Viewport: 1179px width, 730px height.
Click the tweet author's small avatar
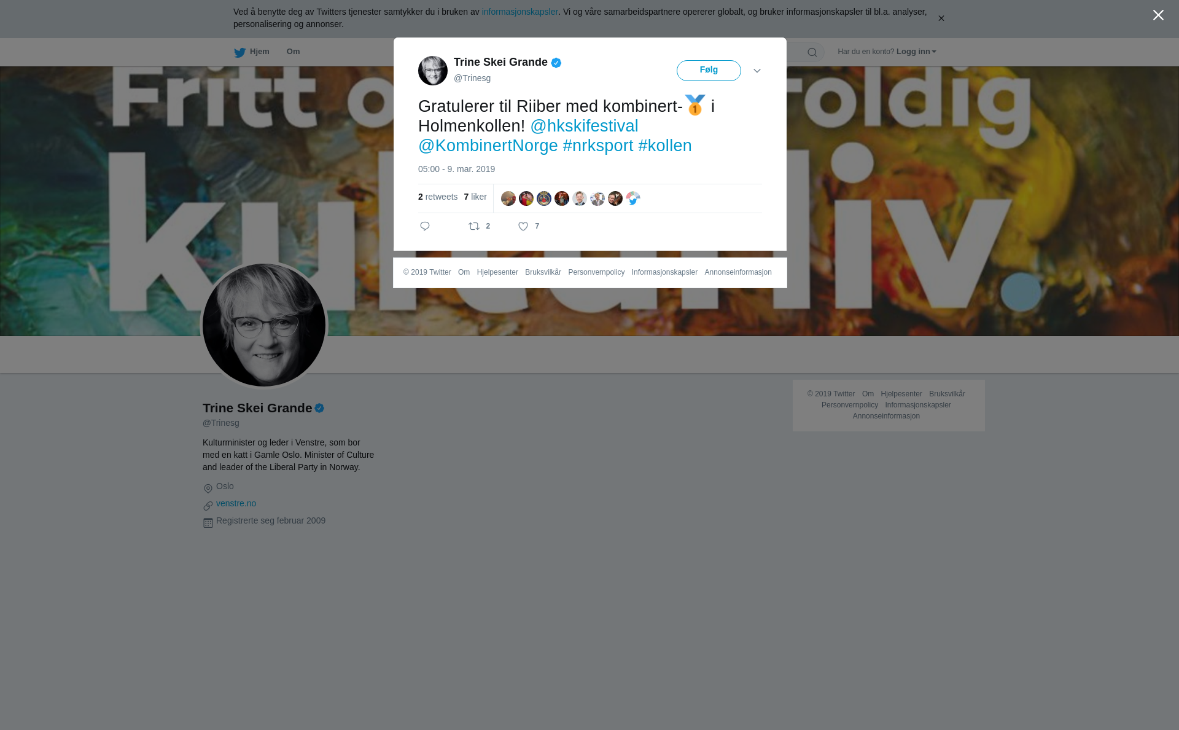433,71
